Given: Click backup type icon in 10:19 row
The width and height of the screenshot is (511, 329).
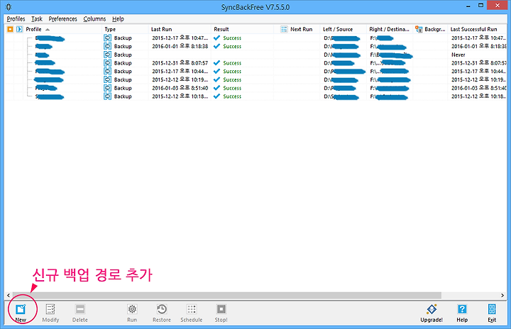Looking at the screenshot, I should [108, 79].
